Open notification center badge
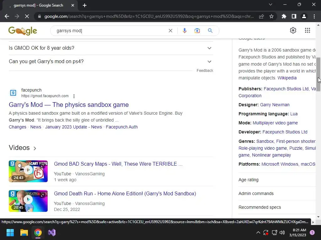The width and height of the screenshot is (321, 240). click(x=312, y=232)
